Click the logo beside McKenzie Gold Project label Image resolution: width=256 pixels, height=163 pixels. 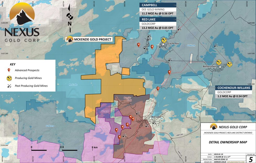click(69, 39)
